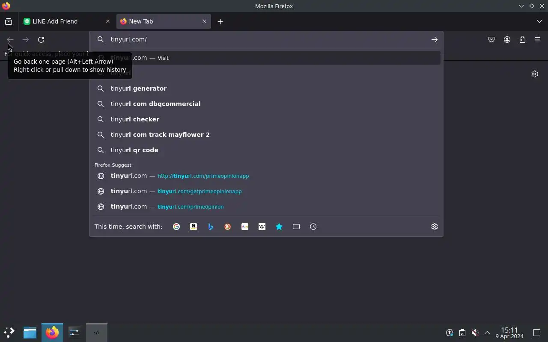548x342 pixels.
Task: Open the clipboard tray icon
Action: tap(462, 333)
